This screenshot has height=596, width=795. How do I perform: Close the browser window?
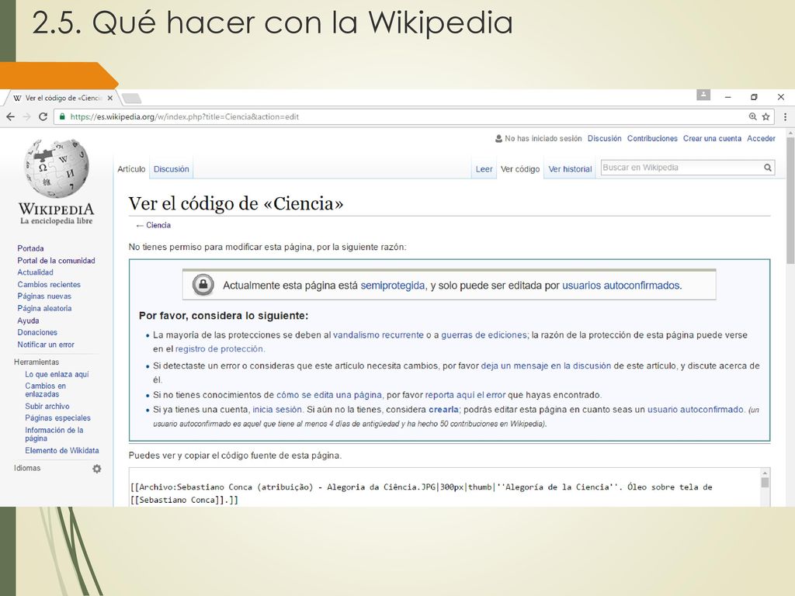tap(781, 97)
